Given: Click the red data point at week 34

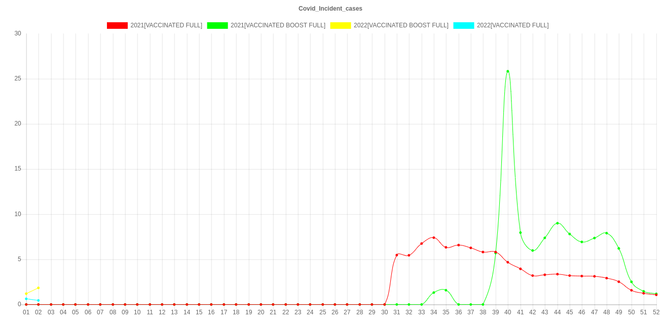Looking at the screenshot, I should pyautogui.click(x=433, y=237).
